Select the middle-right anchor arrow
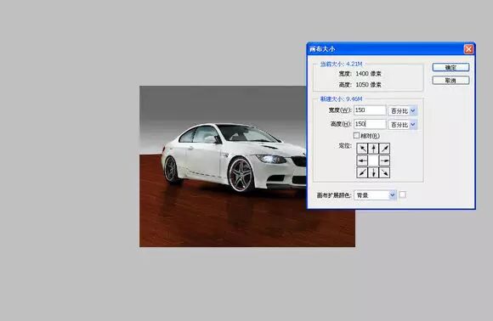This screenshot has height=321, width=493. [x=384, y=160]
